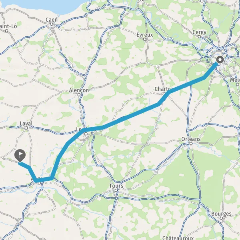Select the Melun city label
The width and height of the screenshot is (240, 240).
point(235,80)
